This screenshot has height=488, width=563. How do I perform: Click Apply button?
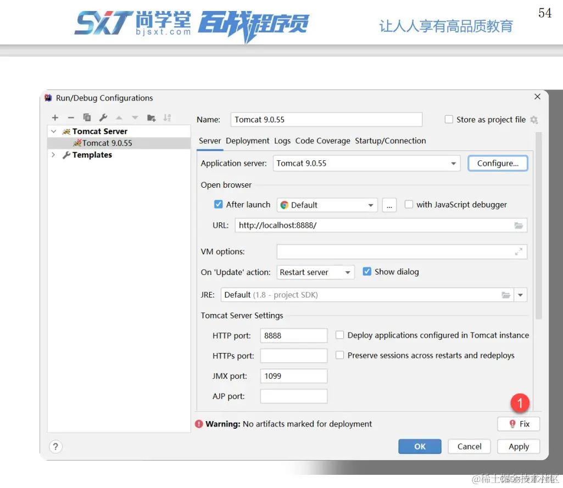click(519, 446)
